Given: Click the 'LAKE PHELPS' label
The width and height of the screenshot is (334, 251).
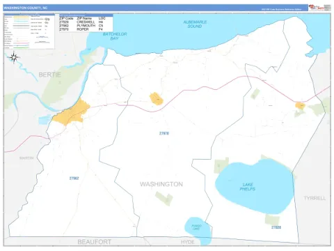Looking at the screenshot, I should 248,187.
